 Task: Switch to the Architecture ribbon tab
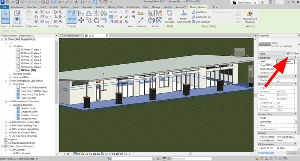tap(17, 7)
